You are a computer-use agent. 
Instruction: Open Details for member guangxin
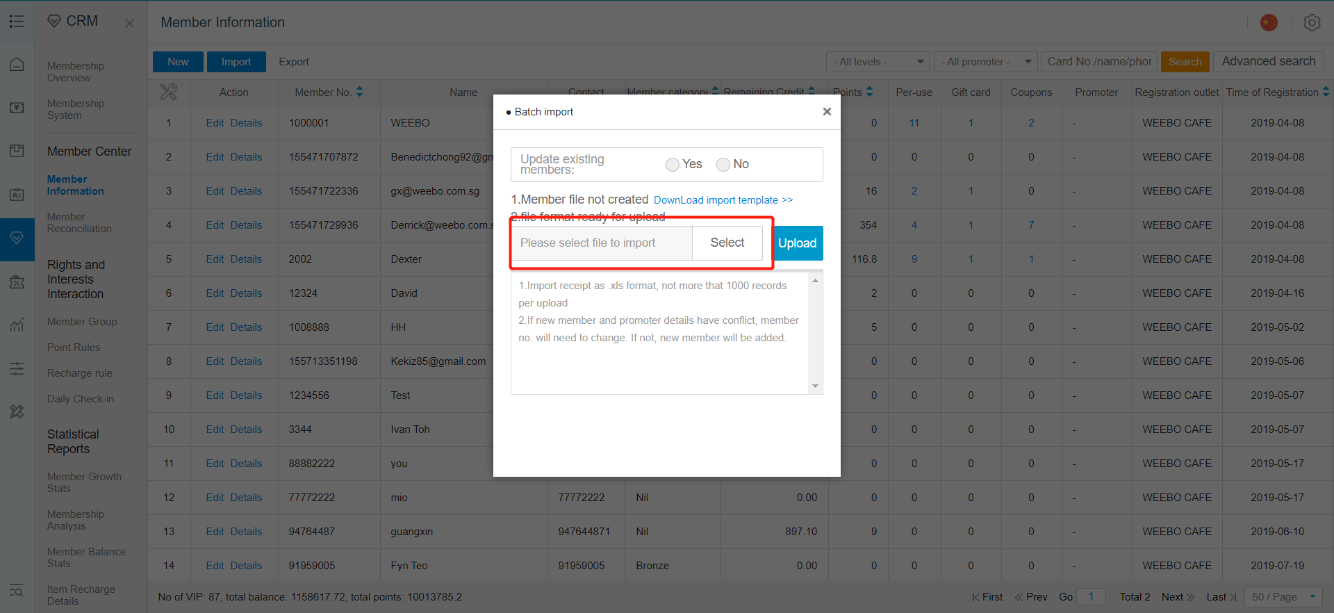pyautogui.click(x=247, y=532)
